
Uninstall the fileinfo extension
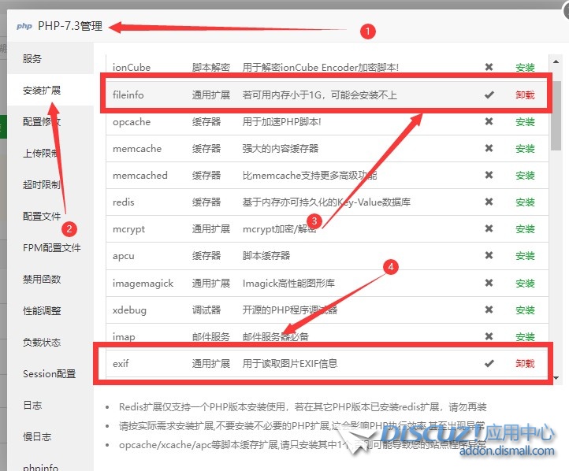click(x=525, y=95)
